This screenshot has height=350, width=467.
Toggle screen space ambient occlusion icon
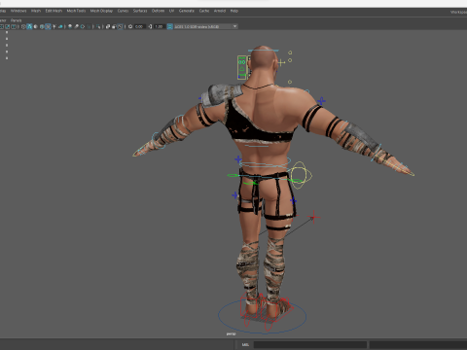(70, 26)
